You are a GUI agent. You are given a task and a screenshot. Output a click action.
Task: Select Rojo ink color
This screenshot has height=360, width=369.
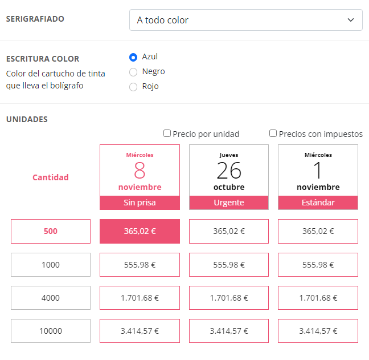tap(133, 87)
